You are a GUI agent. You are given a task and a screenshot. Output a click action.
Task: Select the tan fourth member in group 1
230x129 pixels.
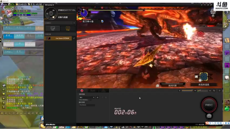click(39, 28)
